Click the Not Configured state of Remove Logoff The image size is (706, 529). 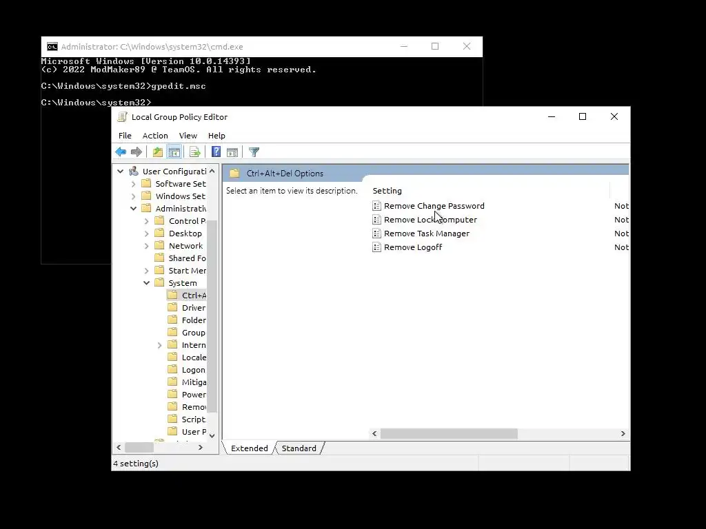pos(621,247)
